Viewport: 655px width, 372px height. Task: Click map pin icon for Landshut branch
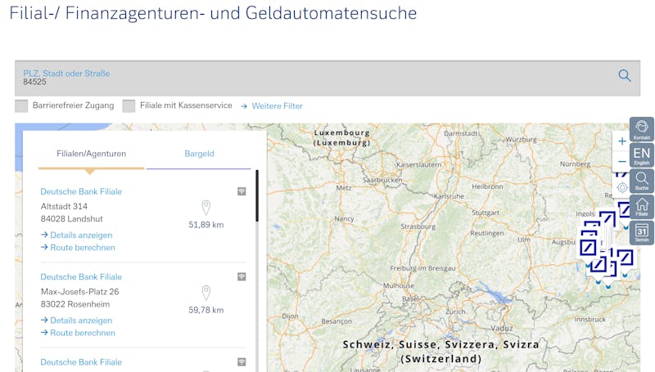[x=206, y=208]
